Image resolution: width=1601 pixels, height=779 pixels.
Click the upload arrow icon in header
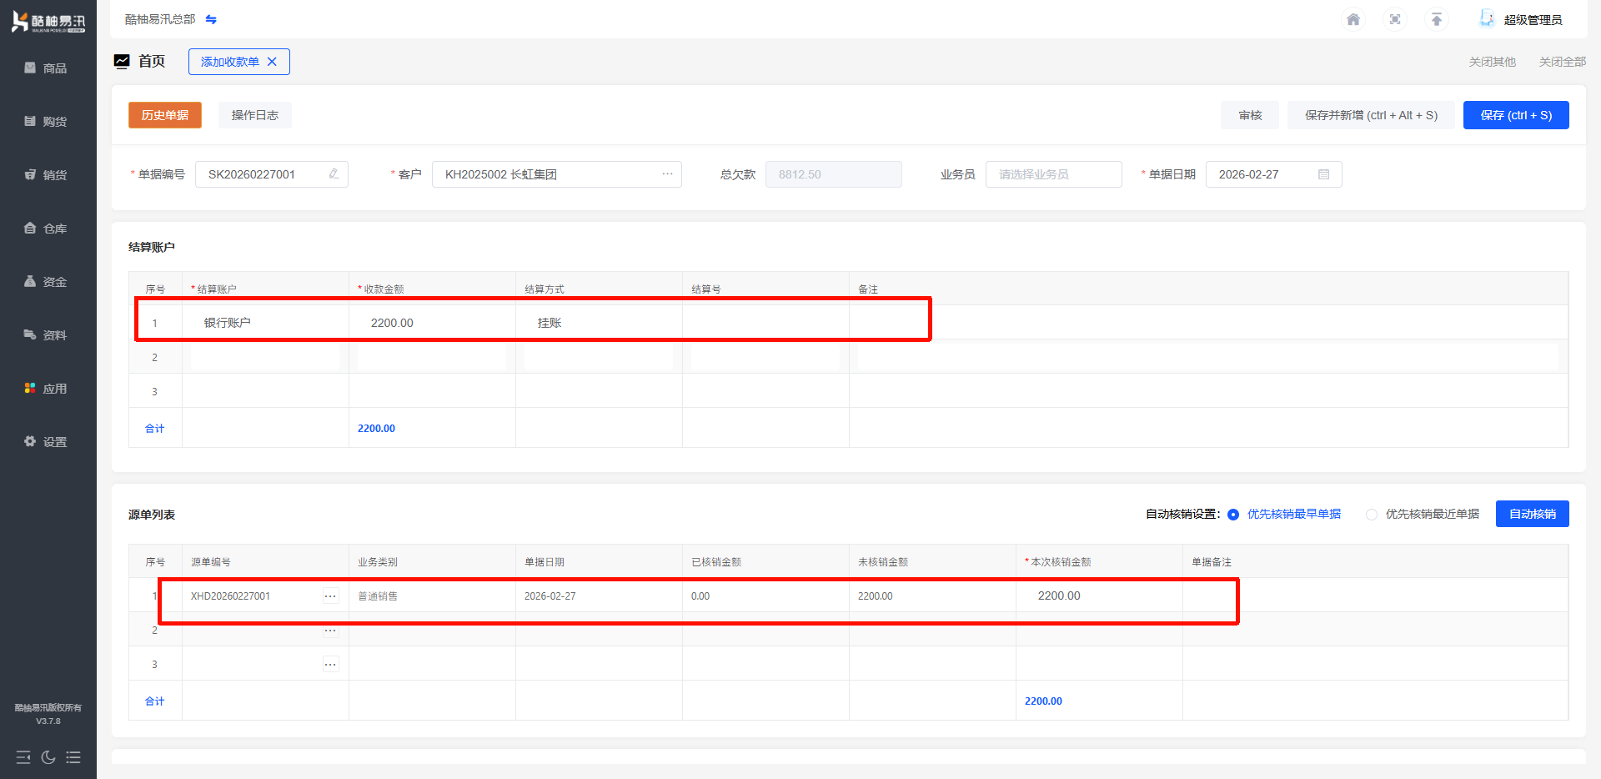[1437, 19]
